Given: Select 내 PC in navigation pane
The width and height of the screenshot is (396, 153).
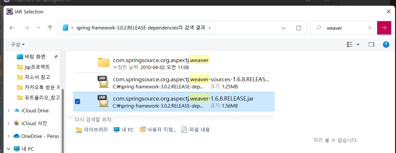Looking at the screenshot, I should pos(24,149).
